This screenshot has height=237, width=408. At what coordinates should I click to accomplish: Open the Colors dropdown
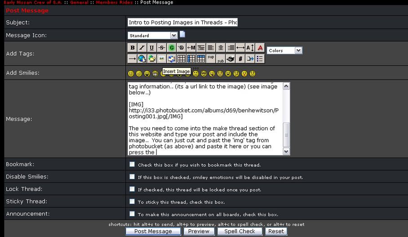(284, 50)
